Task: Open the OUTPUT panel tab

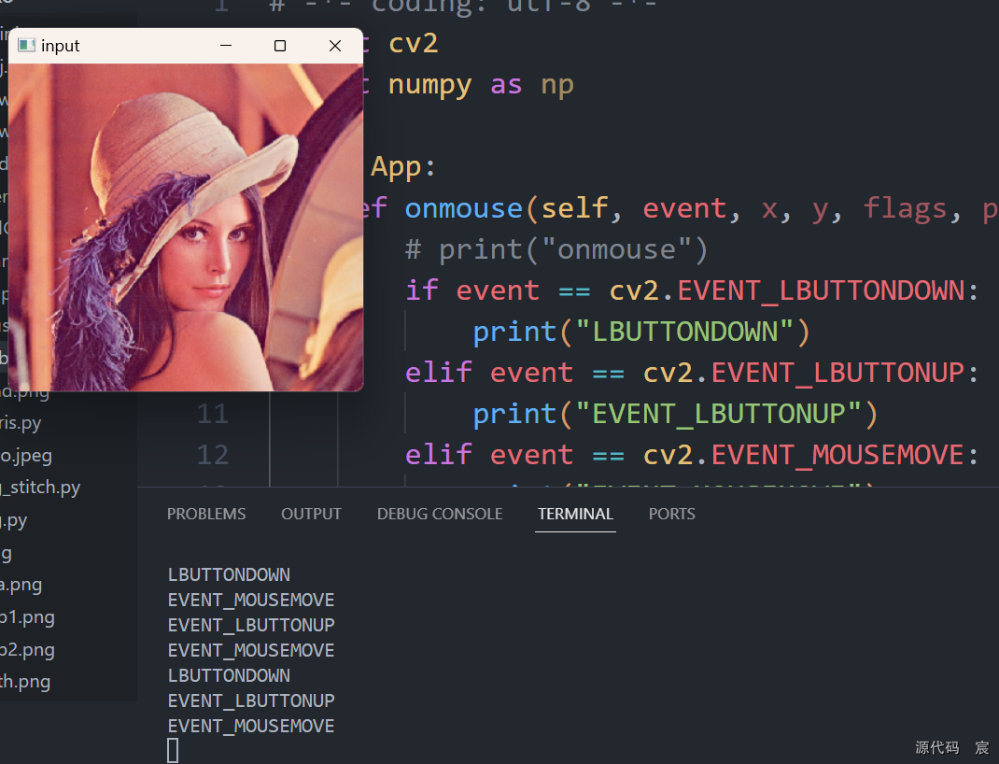Action: pyautogui.click(x=311, y=514)
